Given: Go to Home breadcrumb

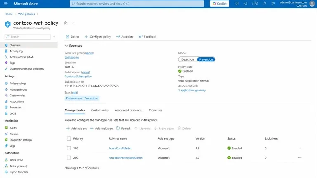Looking at the screenshot, I should tap(9, 14).
